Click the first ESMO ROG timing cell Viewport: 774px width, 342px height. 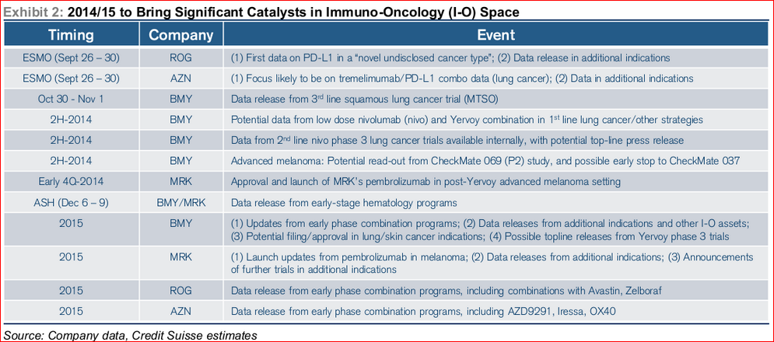tap(72, 58)
